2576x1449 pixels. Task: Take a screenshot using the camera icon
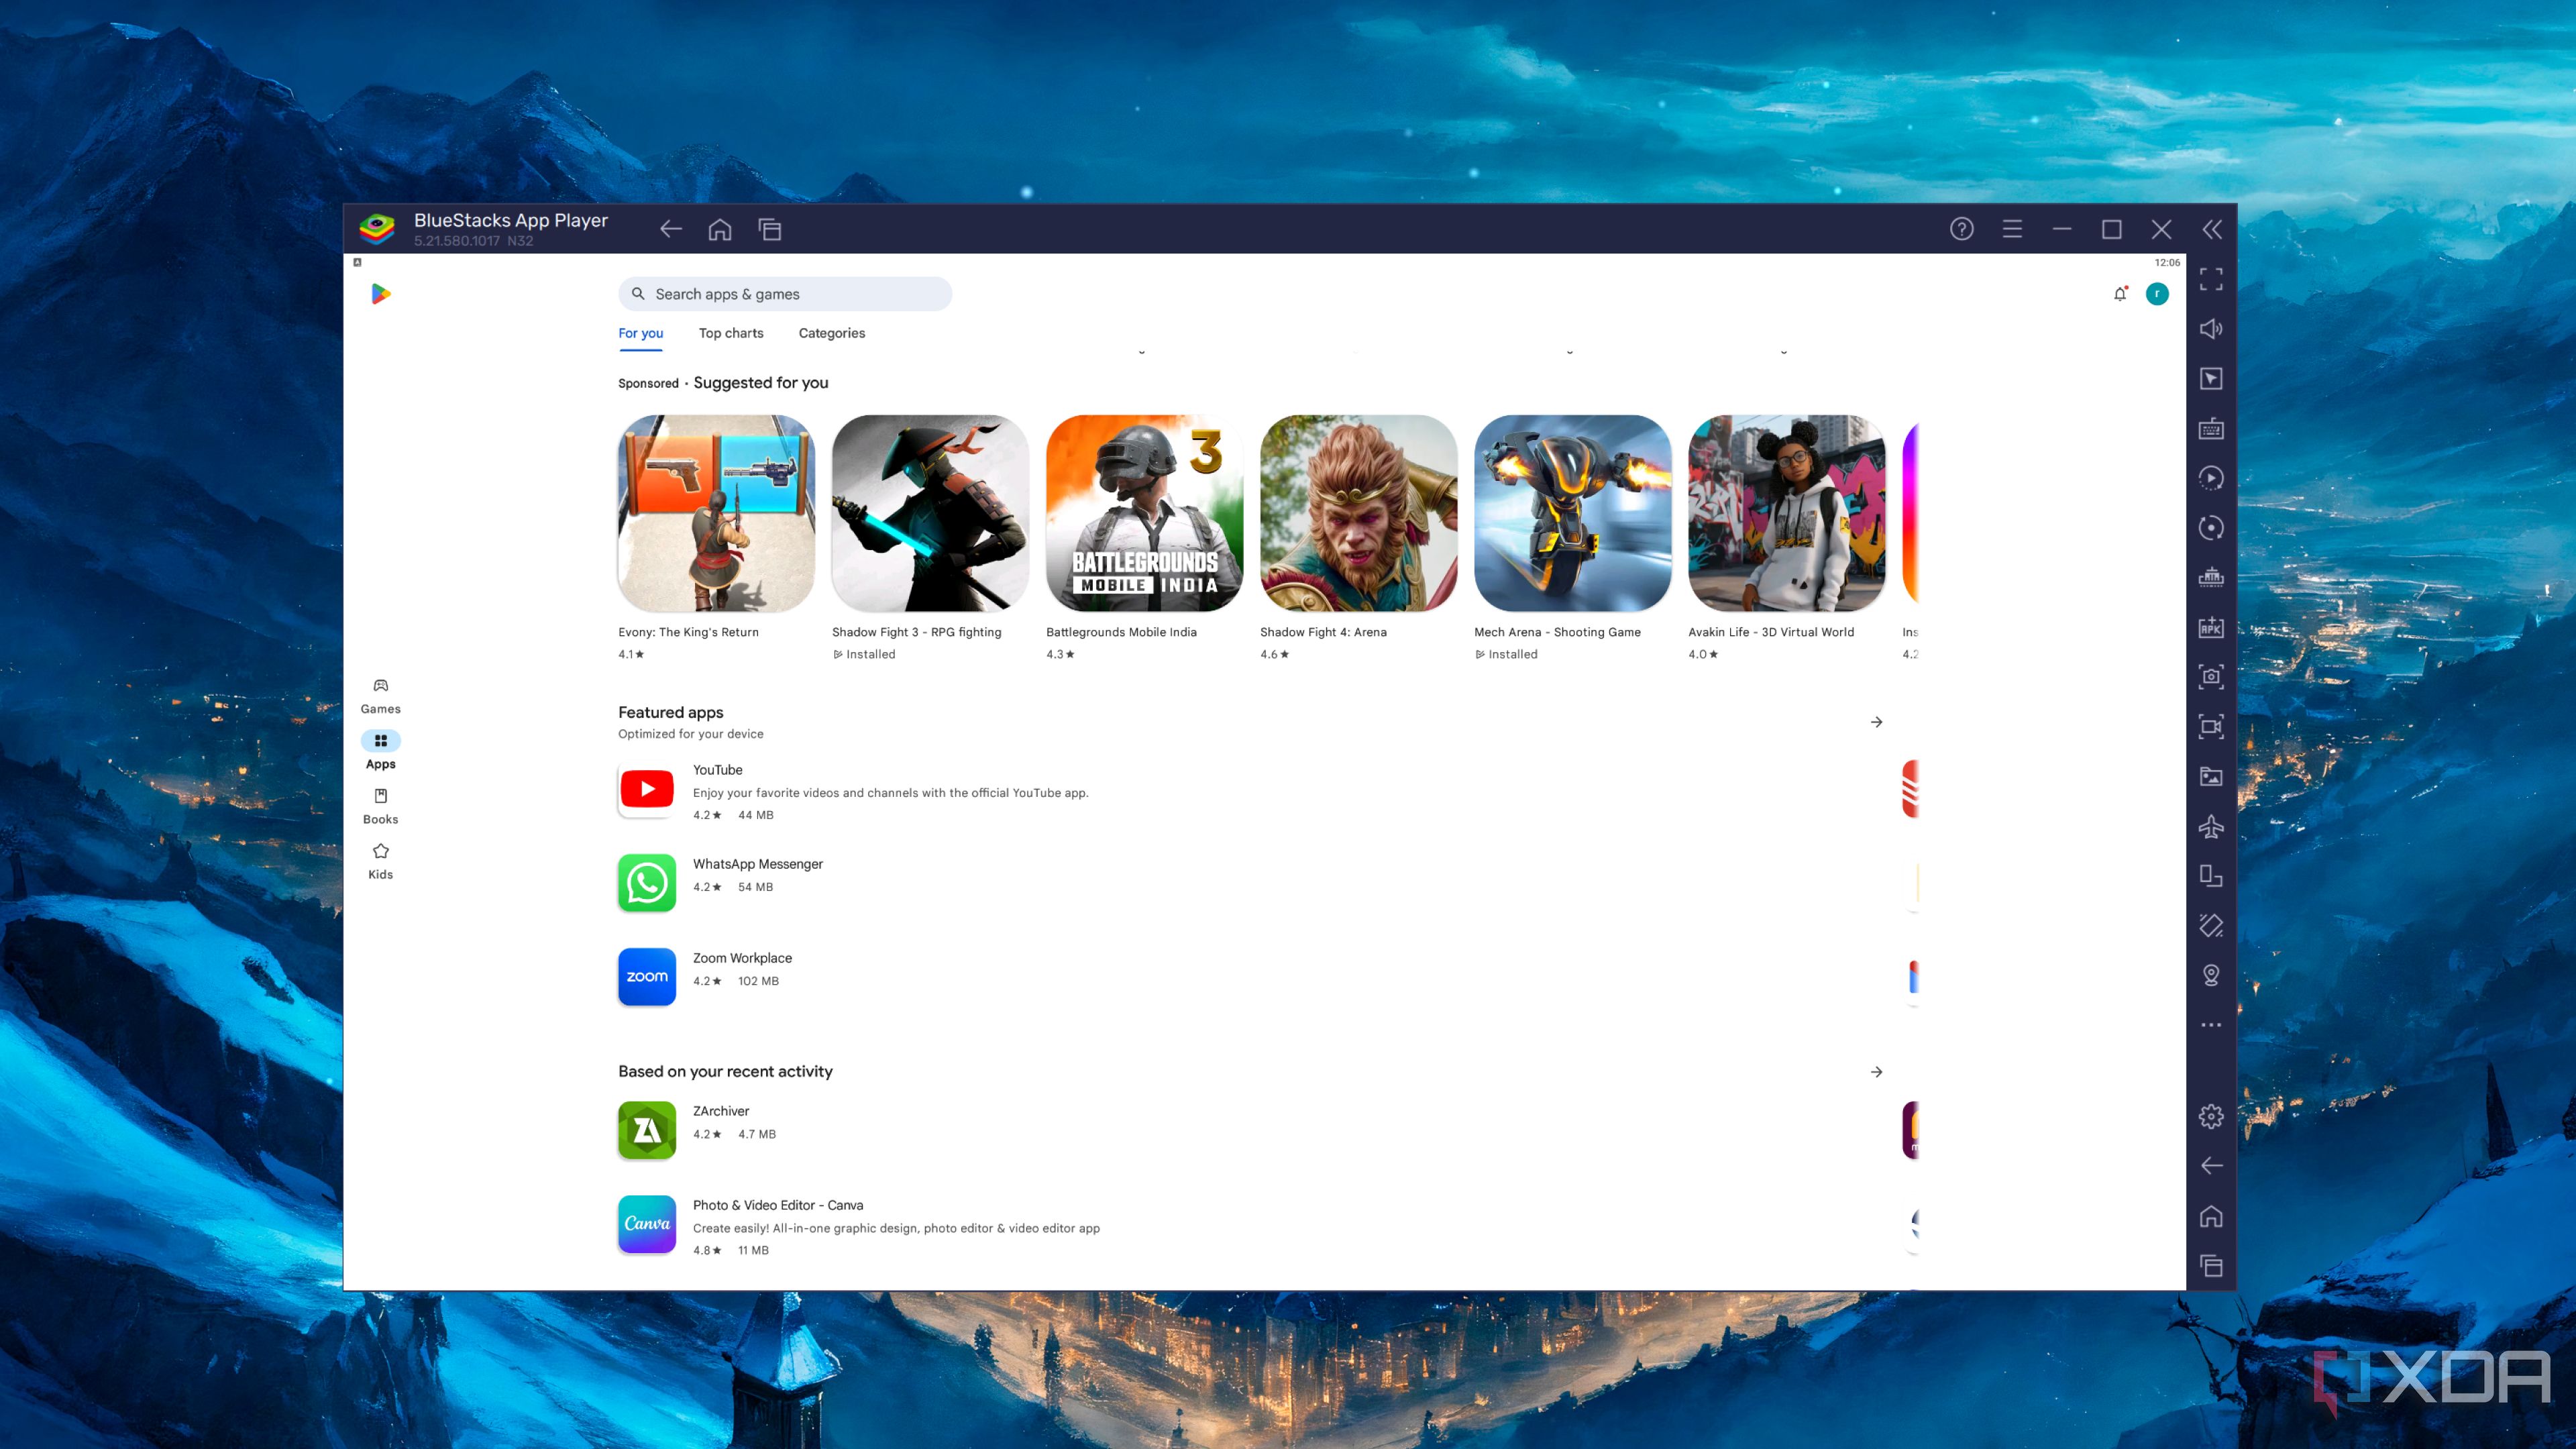pyautogui.click(x=2211, y=677)
